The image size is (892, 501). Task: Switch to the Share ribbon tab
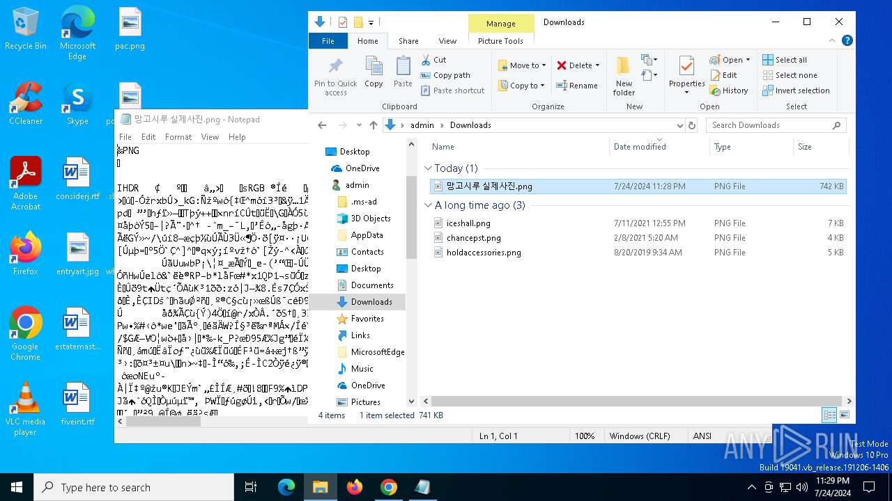click(x=408, y=41)
